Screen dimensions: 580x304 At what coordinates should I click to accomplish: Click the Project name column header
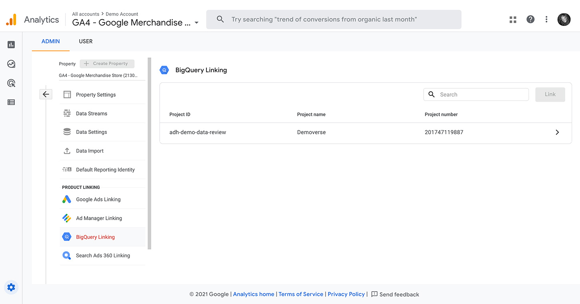[x=311, y=114]
